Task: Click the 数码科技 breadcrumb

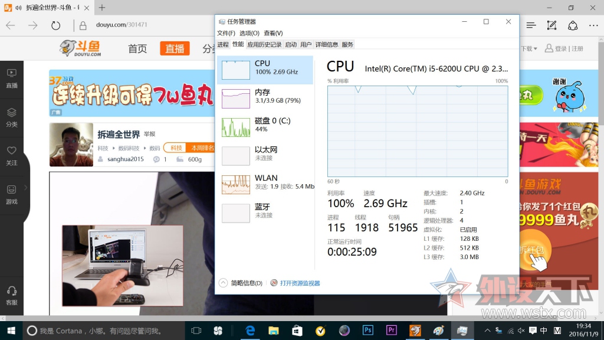Action: [129, 148]
